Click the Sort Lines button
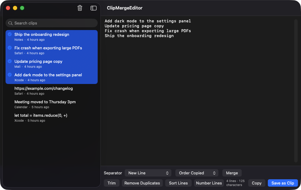This screenshot has width=301, height=190. [178, 183]
